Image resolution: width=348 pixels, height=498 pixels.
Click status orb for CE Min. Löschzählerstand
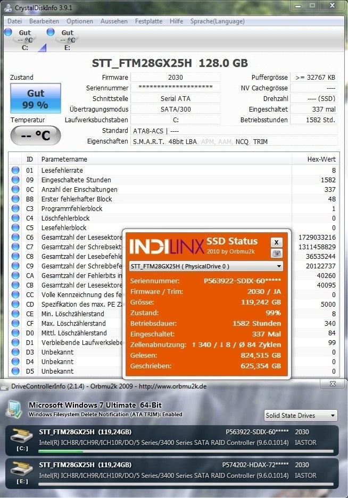click(x=15, y=314)
